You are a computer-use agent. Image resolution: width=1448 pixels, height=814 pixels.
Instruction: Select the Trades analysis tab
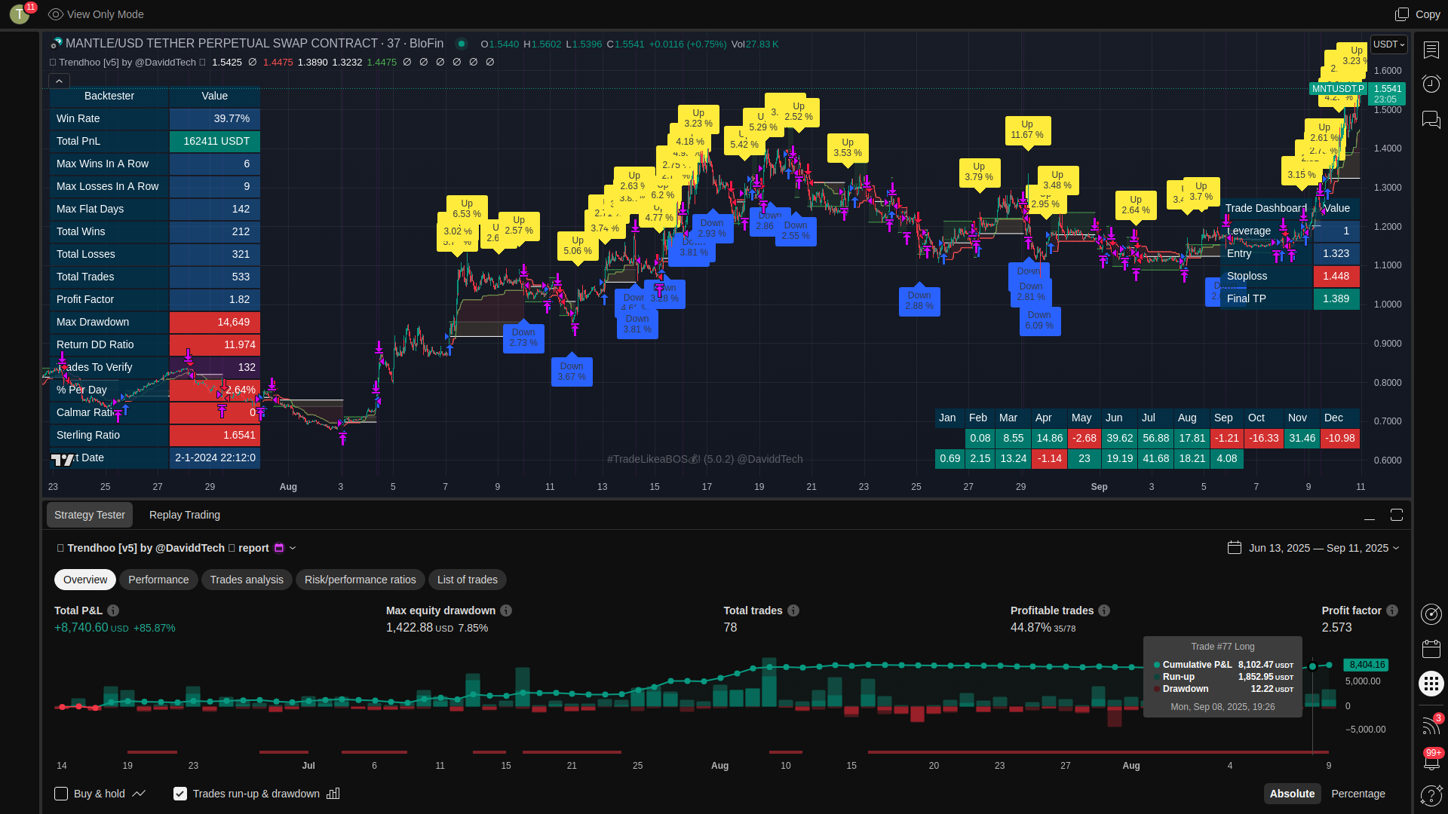(x=247, y=580)
